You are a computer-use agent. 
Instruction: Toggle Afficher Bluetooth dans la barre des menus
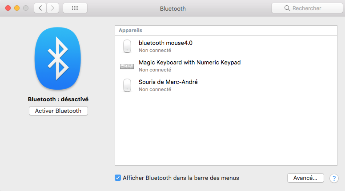pos(118,178)
